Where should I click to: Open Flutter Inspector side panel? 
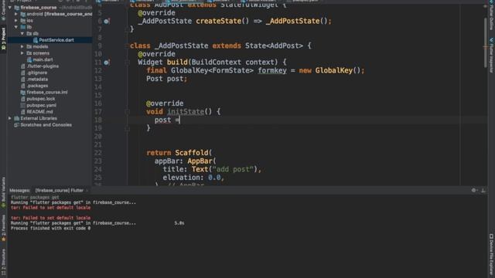pyautogui.click(x=491, y=56)
